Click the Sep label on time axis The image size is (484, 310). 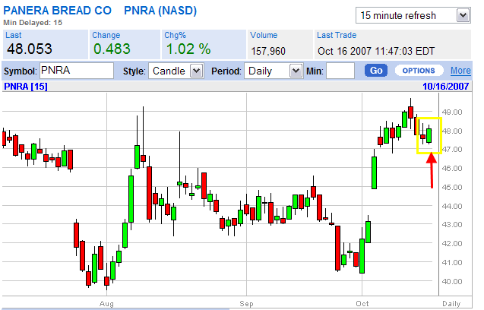pos(246,303)
